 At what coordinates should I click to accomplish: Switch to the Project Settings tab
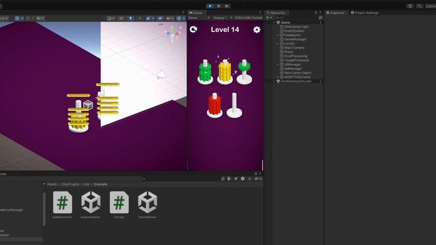[364, 13]
